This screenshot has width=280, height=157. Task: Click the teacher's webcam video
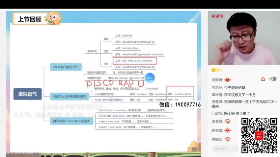pyautogui.click(x=244, y=38)
